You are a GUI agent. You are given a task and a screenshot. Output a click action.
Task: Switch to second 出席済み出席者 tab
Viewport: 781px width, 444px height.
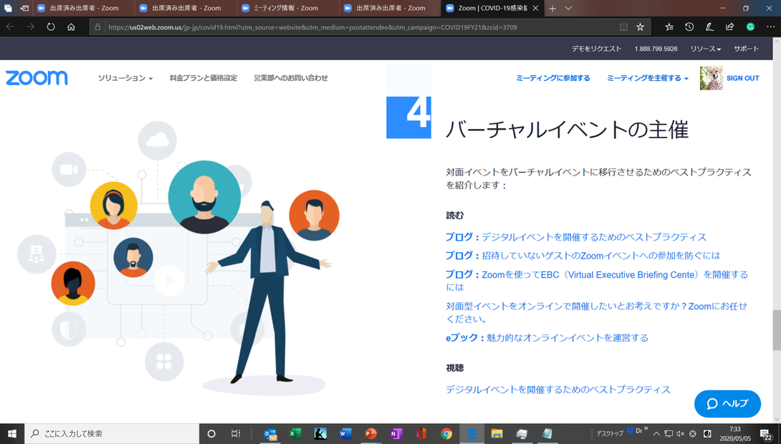[186, 9]
